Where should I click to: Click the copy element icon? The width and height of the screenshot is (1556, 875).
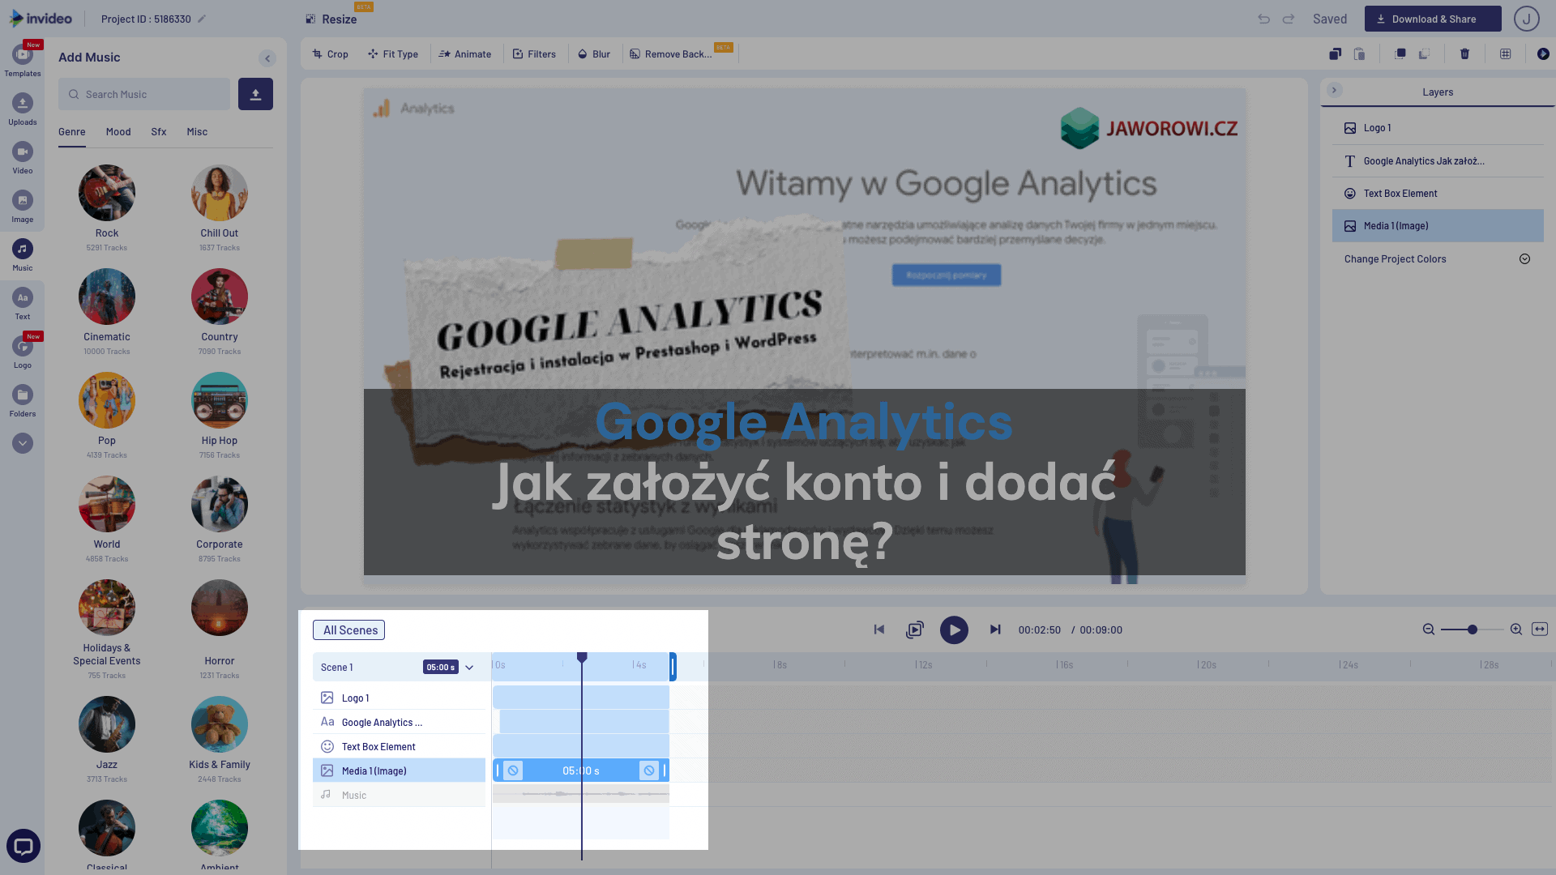pyautogui.click(x=1335, y=54)
